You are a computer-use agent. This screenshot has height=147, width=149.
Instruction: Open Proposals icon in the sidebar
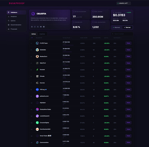tap(9, 29)
